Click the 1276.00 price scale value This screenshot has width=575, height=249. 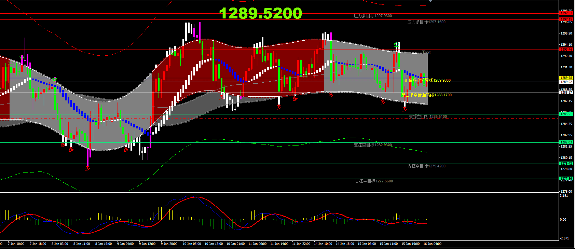coord(566,192)
